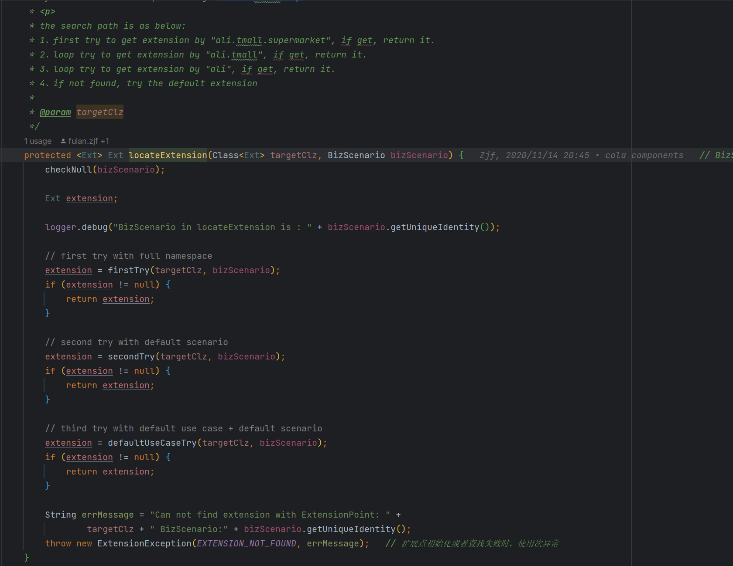Select highlighted targetClz in the Javadoc
The height and width of the screenshot is (566, 733).
pos(100,112)
